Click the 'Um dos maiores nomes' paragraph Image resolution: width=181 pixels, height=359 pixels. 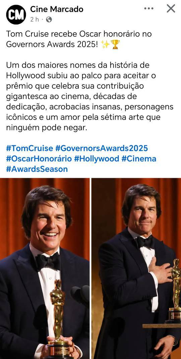tap(90, 96)
